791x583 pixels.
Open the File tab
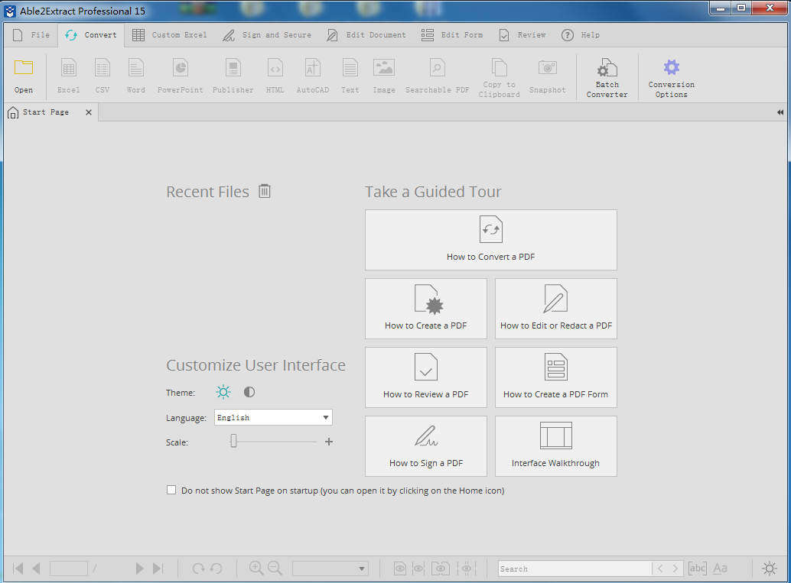coord(31,35)
